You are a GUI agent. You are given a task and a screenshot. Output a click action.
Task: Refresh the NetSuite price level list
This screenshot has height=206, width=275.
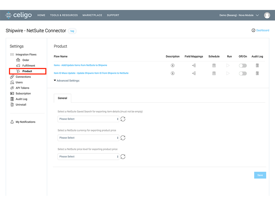[123, 157]
